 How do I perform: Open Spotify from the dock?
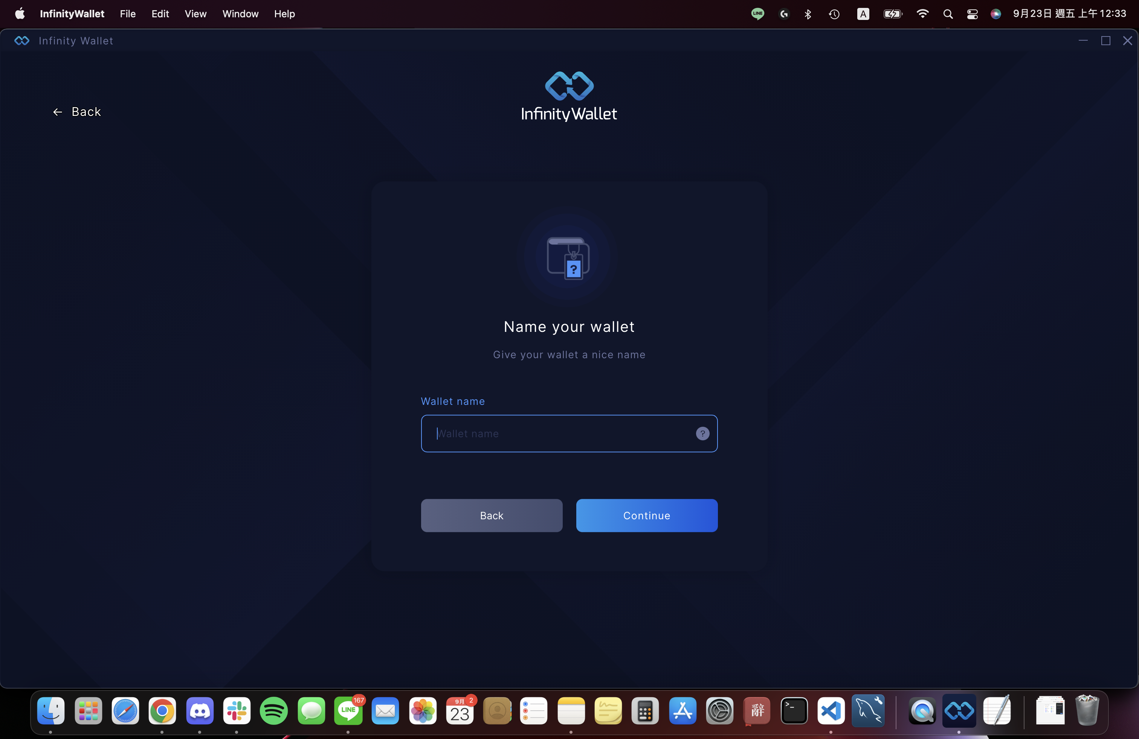coord(274,711)
